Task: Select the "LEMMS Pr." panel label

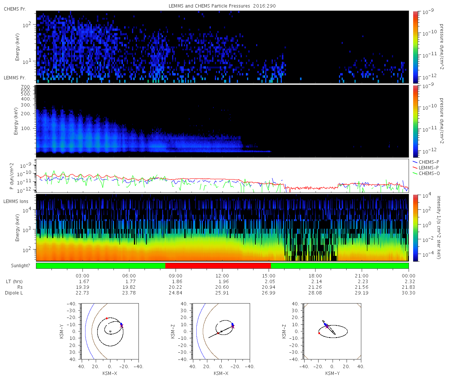Action: click(14, 78)
